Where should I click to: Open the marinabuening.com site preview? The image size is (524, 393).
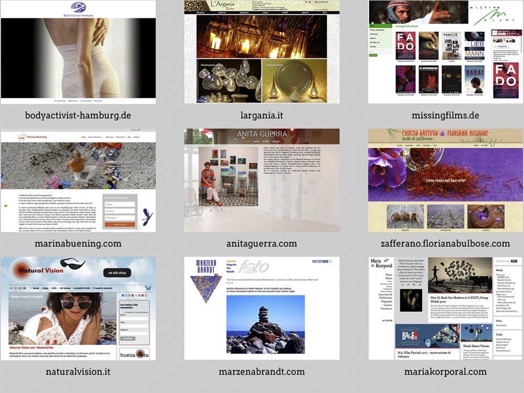pyautogui.click(x=78, y=180)
